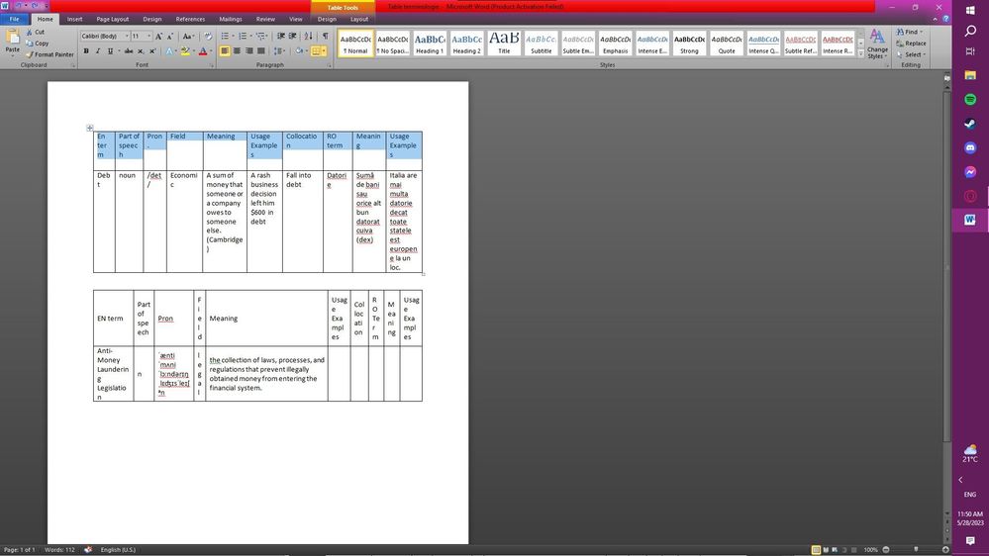
Task: Expand the Styles gallery
Action: coord(861,53)
